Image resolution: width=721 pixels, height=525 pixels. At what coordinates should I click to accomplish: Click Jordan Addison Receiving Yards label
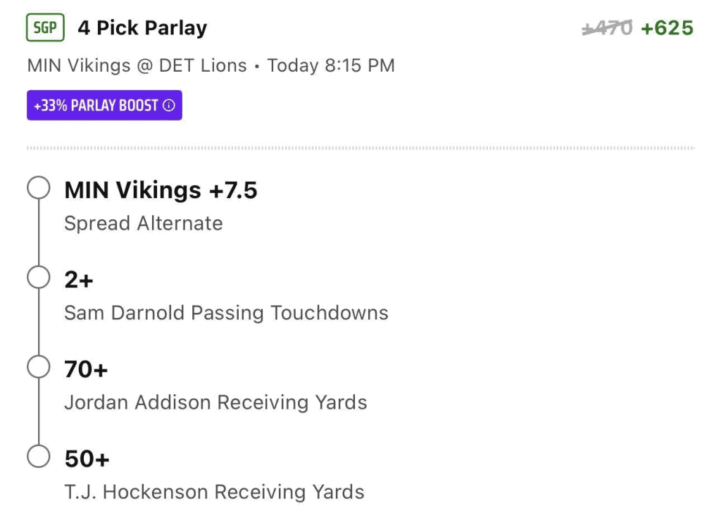[x=215, y=402]
